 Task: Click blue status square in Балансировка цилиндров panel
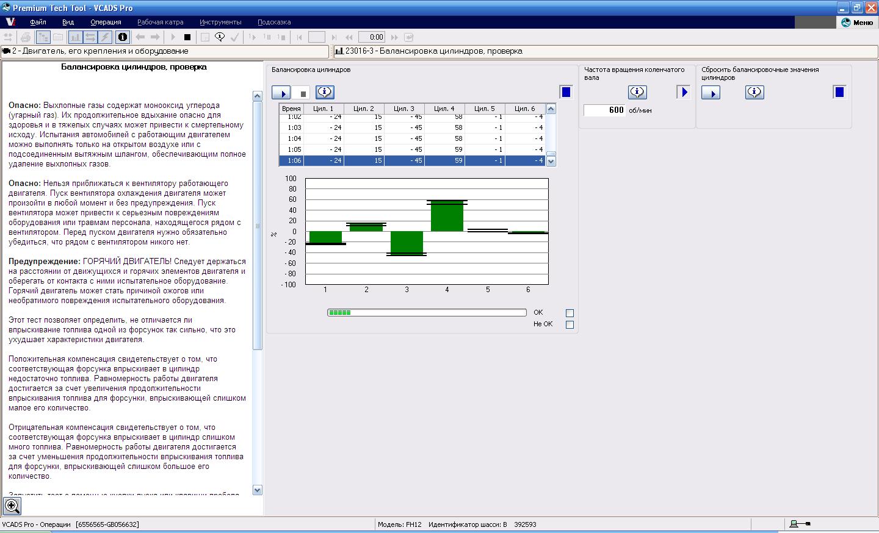tap(566, 92)
